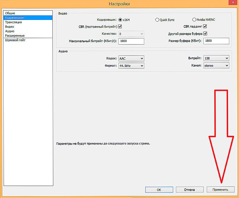The width and height of the screenshot is (239, 198).
Task: Apply changes with the Применить button
Action: coord(220,190)
